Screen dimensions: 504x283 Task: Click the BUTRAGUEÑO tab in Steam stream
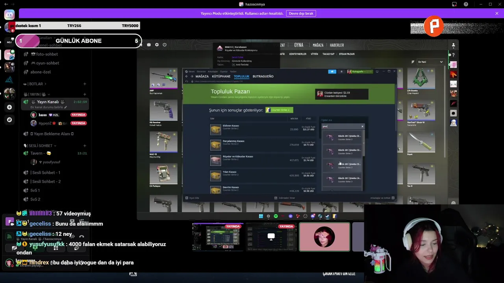click(x=263, y=76)
